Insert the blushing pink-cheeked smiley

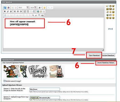point(113,15)
